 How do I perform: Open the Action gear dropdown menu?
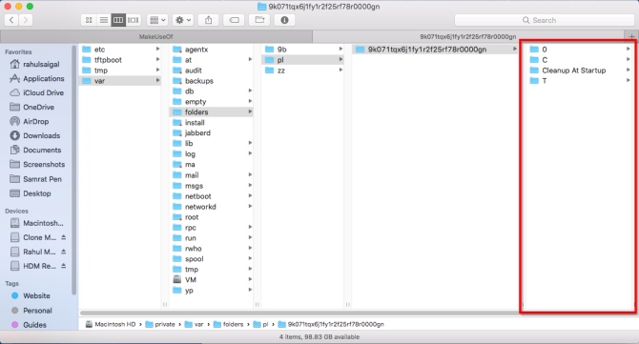(182, 20)
